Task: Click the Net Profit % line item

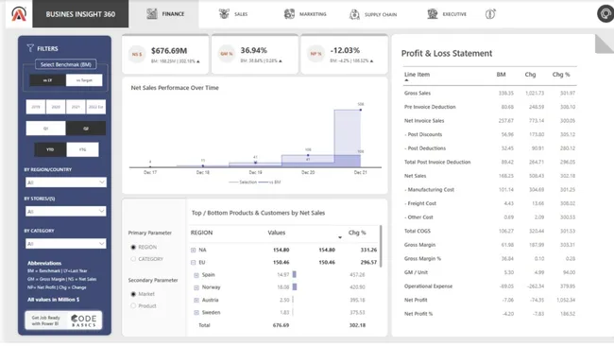Action: coord(418,314)
